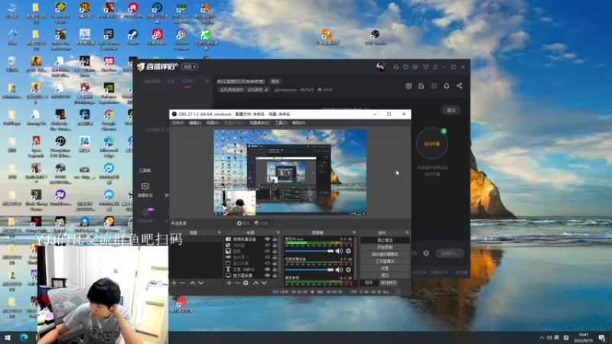Open the 工具(T) menu in OBS

[x=281, y=123]
